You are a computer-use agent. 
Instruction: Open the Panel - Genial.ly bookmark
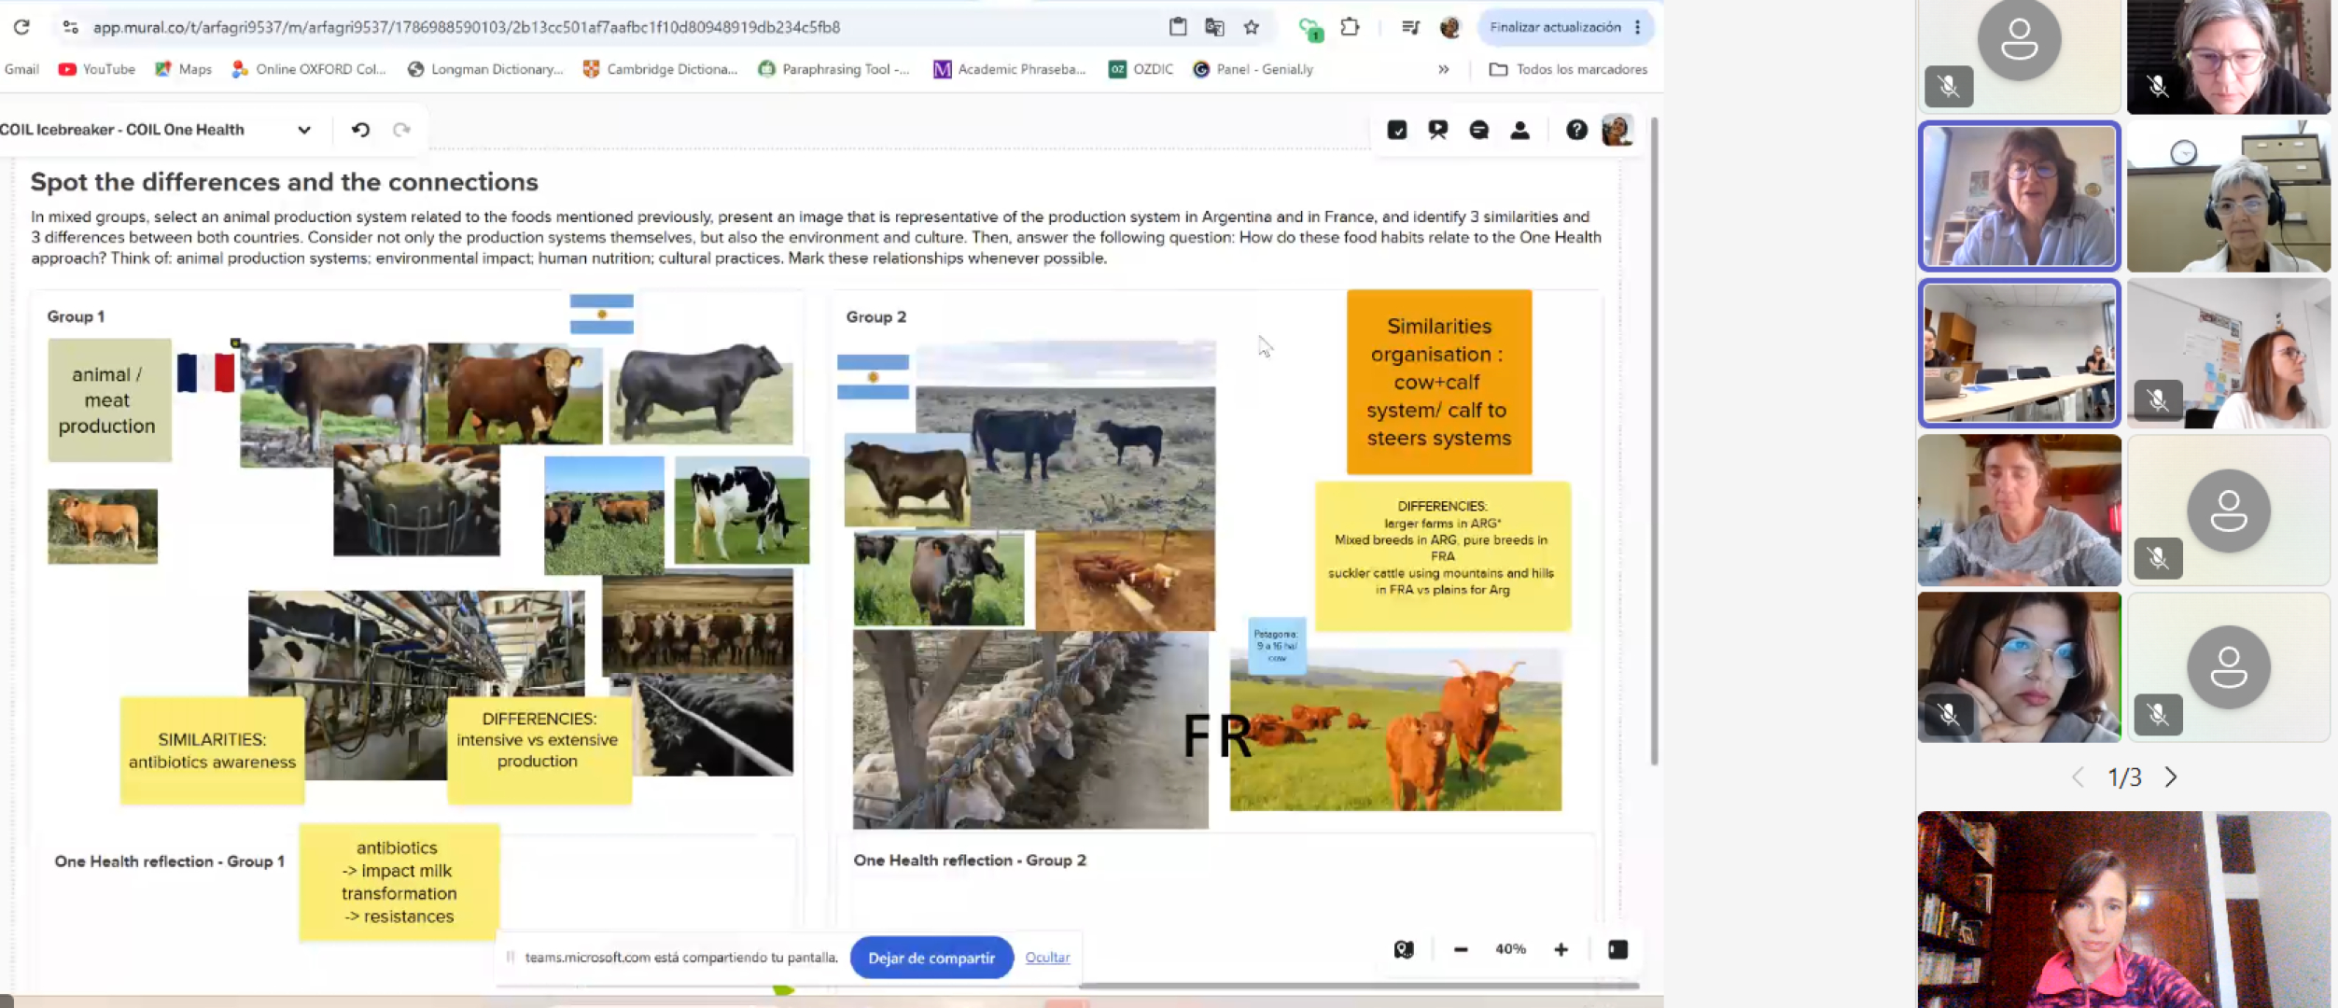pyautogui.click(x=1253, y=69)
